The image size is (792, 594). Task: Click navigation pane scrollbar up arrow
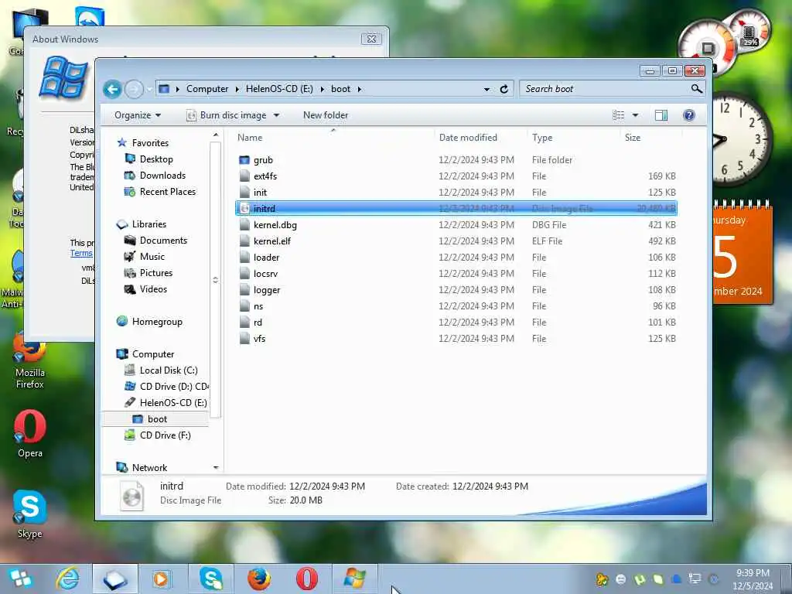pos(216,135)
